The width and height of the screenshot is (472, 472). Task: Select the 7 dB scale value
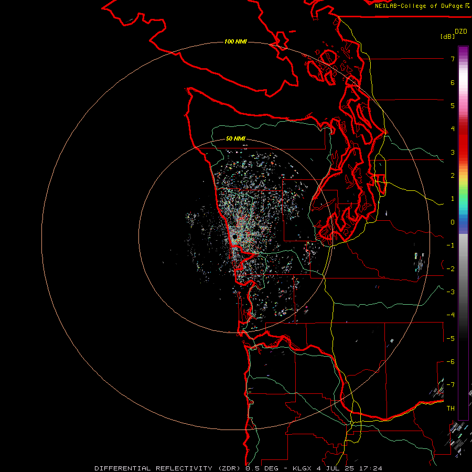pos(453,59)
